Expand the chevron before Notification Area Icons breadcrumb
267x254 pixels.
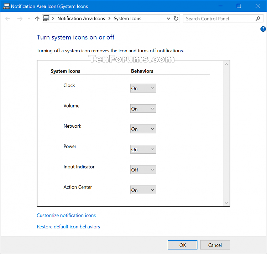pyautogui.click(x=53, y=18)
